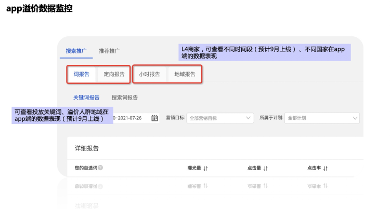Viewport: 390px width, 209px height.
Task: Open the 小时报告 tab
Action: pyautogui.click(x=149, y=74)
